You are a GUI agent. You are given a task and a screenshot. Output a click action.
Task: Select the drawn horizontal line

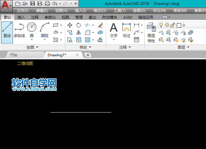pyautogui.click(x=81, y=112)
